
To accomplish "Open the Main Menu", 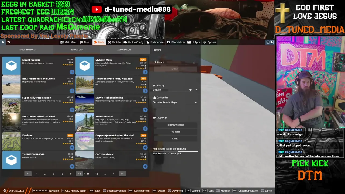I will pos(69,42).
